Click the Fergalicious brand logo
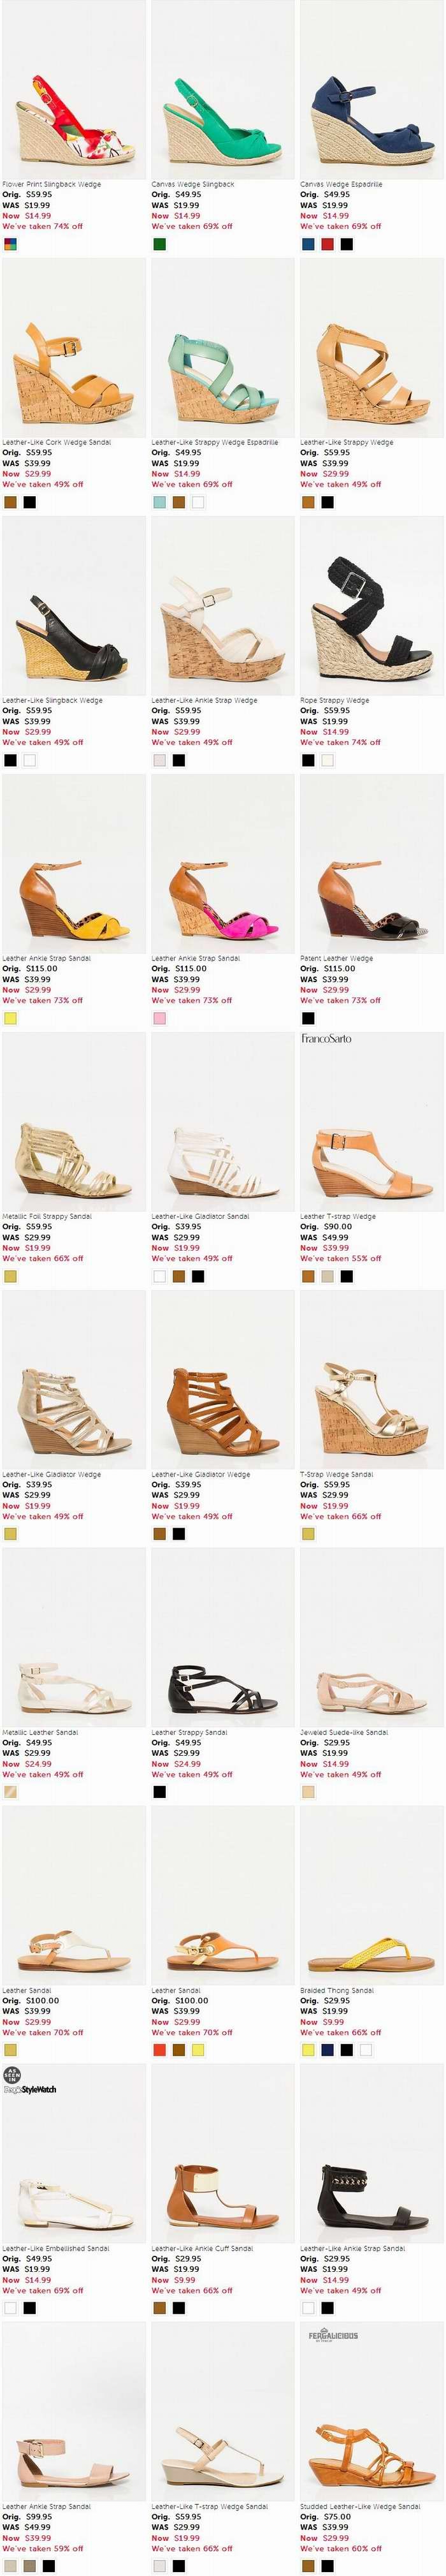Screen dimensions: 446x2576 point(333,2336)
